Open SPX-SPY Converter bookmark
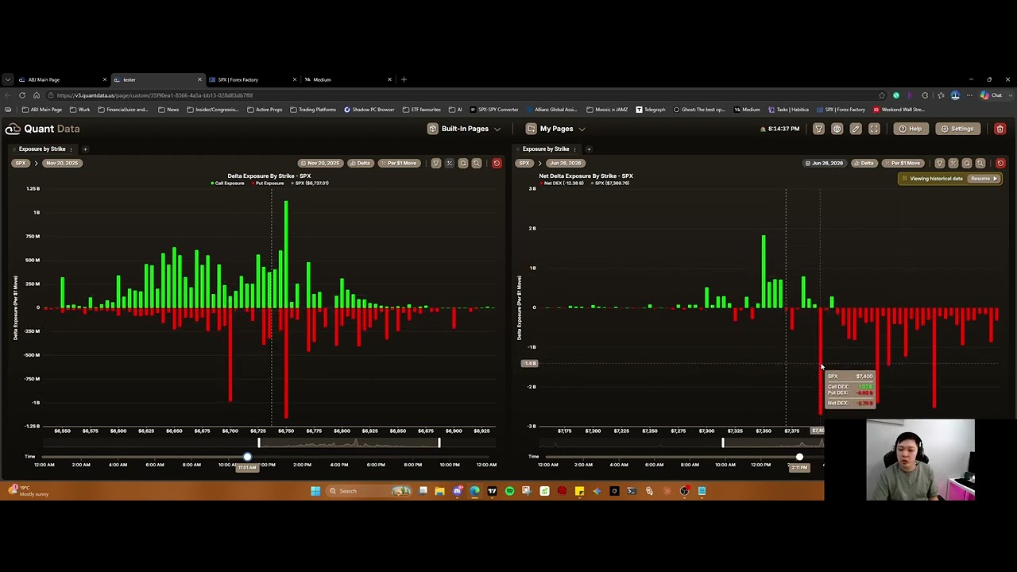The image size is (1017, 572). (x=494, y=110)
